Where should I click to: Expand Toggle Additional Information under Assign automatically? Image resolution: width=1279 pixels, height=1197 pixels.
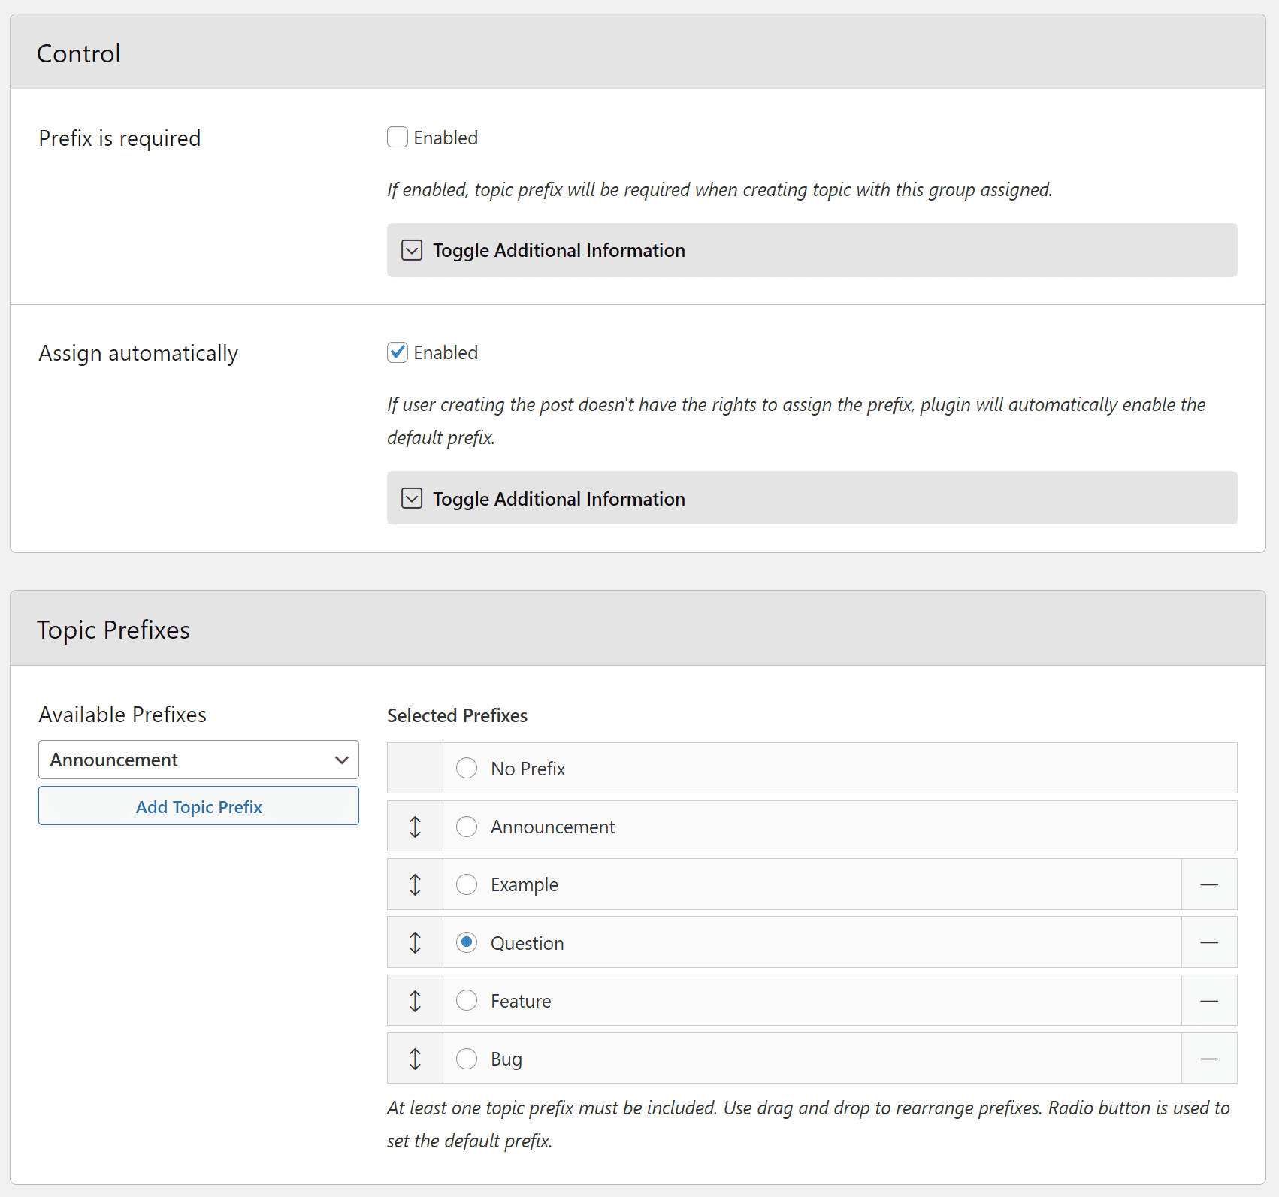click(x=812, y=498)
